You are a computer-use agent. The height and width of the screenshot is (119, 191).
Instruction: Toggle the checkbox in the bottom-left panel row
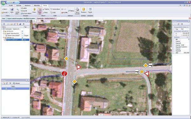coord(6,89)
